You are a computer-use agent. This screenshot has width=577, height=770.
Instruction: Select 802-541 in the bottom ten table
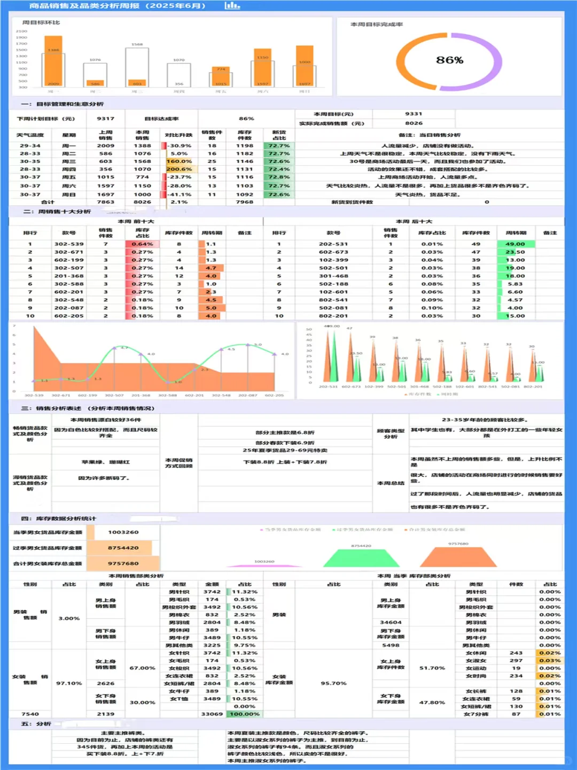pyautogui.click(x=333, y=300)
